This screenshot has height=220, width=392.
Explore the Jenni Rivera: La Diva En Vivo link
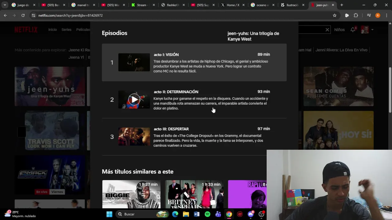[341, 50]
